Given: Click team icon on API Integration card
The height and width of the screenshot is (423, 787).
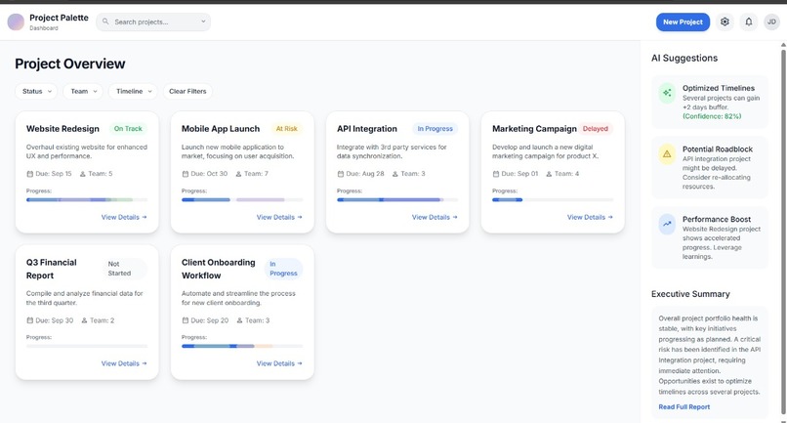Looking at the screenshot, I should click(x=395, y=174).
